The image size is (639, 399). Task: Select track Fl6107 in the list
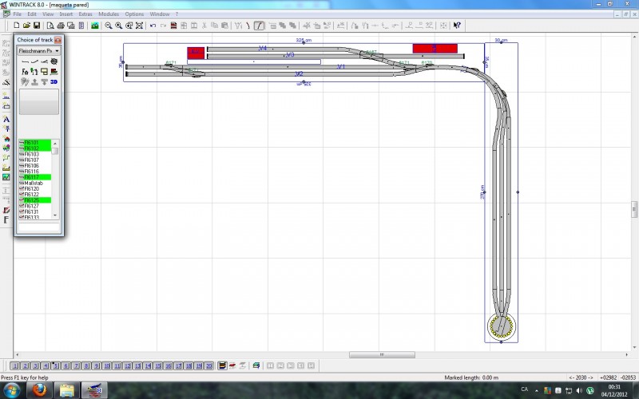click(34, 160)
